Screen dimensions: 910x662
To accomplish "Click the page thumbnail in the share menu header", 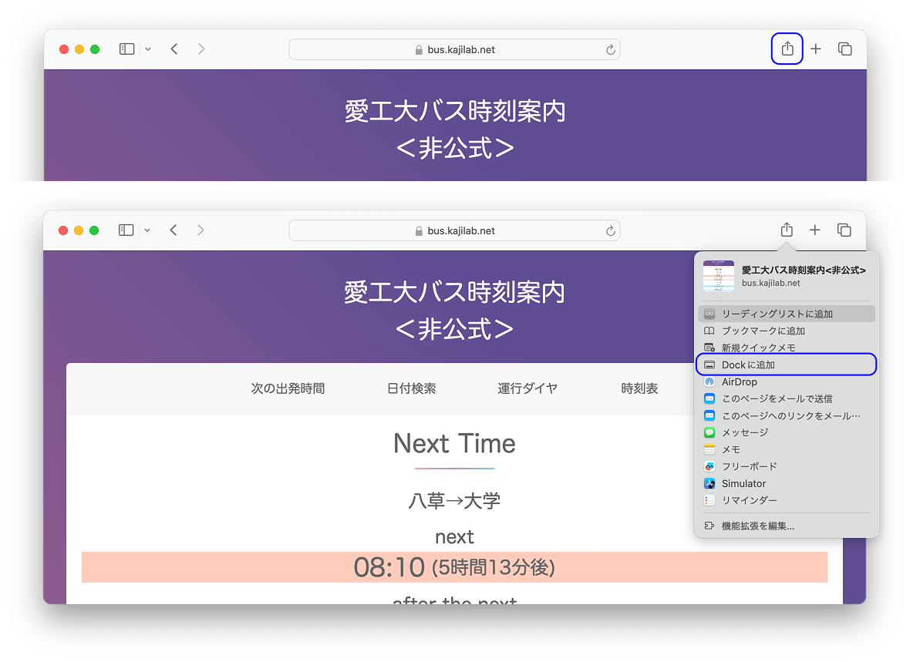I will pyautogui.click(x=718, y=276).
